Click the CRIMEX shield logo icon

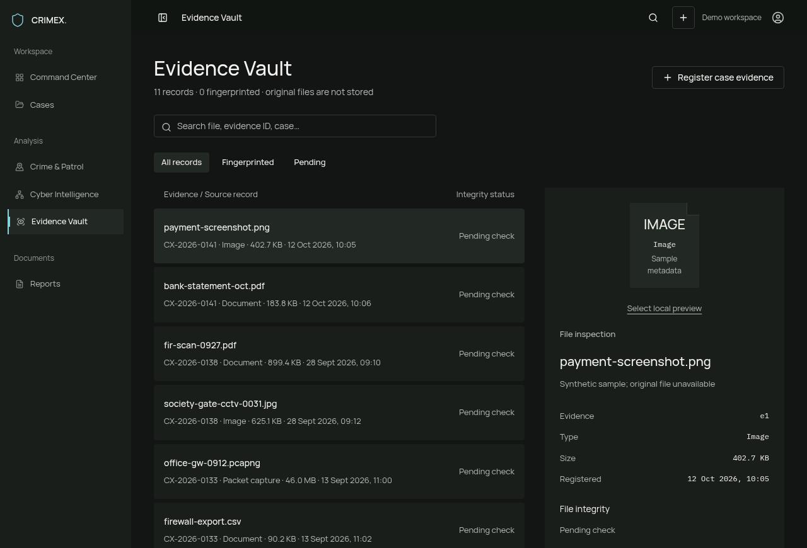pos(18,20)
